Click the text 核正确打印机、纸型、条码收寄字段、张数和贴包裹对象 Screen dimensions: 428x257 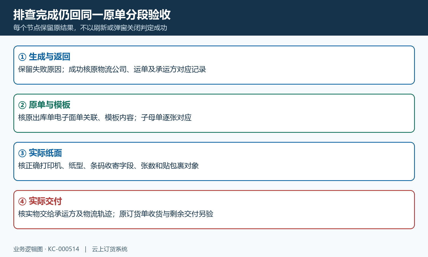tap(108, 166)
